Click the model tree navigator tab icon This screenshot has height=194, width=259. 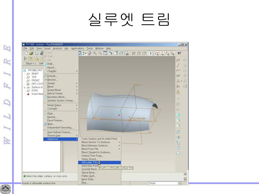[x=26, y=59]
